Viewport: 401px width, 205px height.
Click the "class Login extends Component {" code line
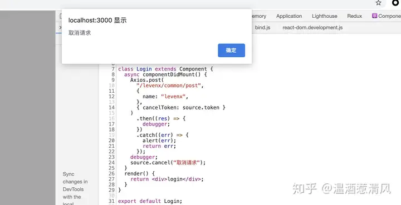tap(165, 69)
